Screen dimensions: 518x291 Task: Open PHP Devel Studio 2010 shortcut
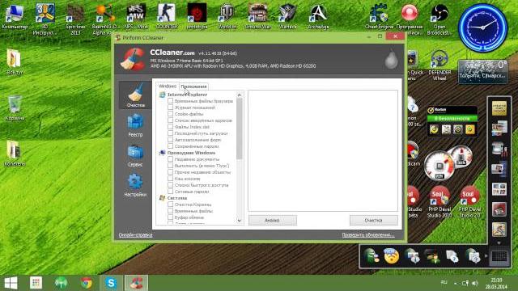point(439,201)
